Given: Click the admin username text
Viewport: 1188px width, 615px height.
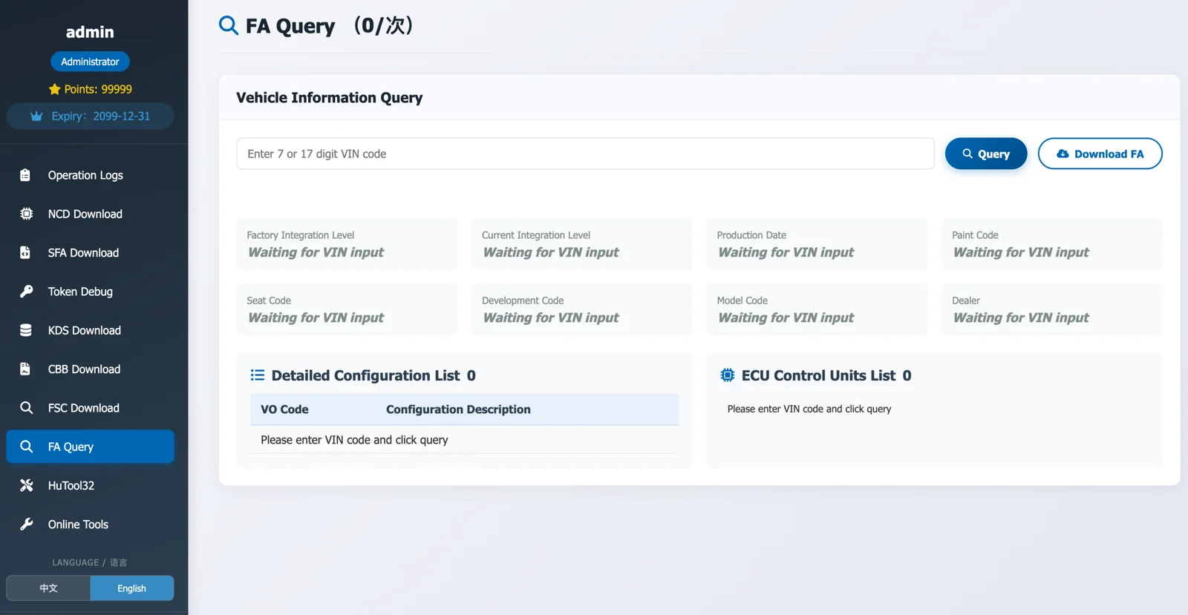Looking at the screenshot, I should [90, 32].
